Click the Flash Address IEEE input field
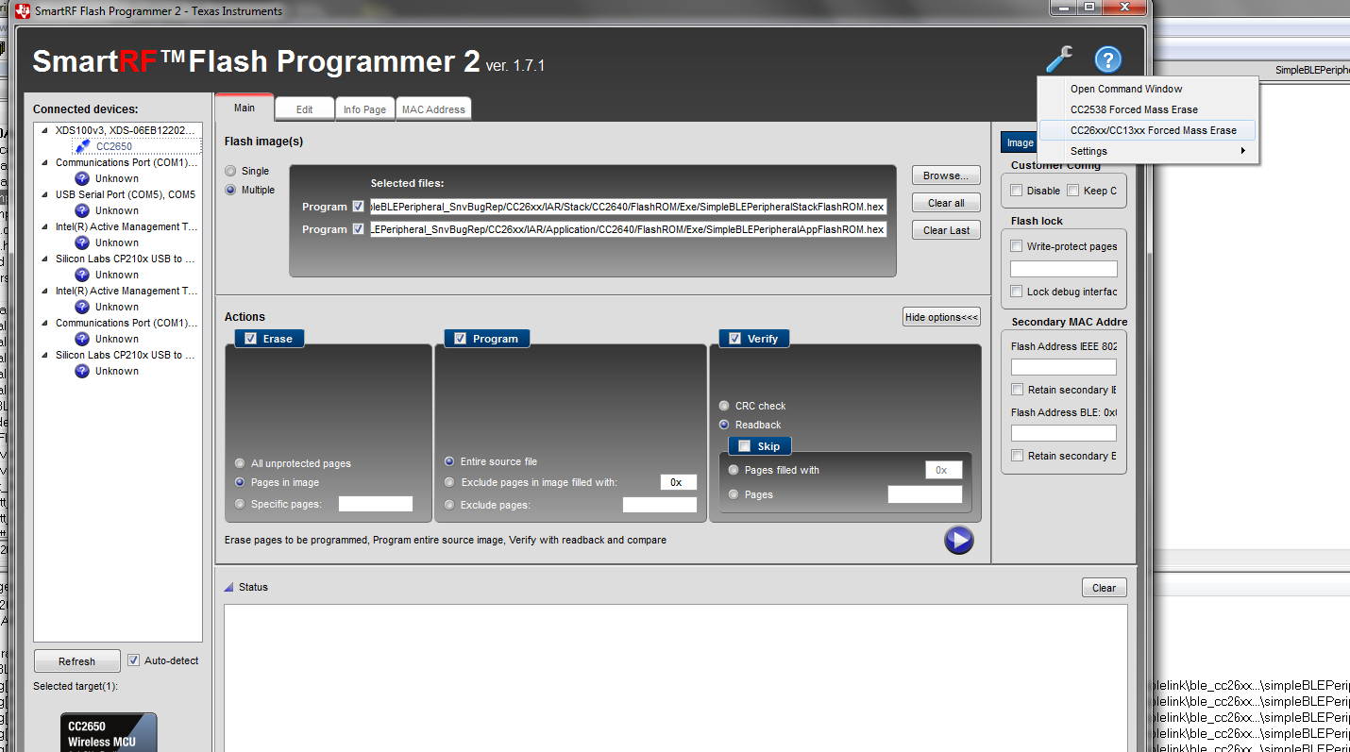 point(1064,367)
